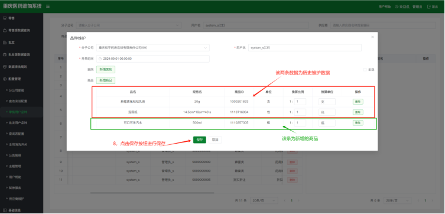Edit 换算单位 field containing 瓶
Viewport: 445px width, 214px height.
327,123
